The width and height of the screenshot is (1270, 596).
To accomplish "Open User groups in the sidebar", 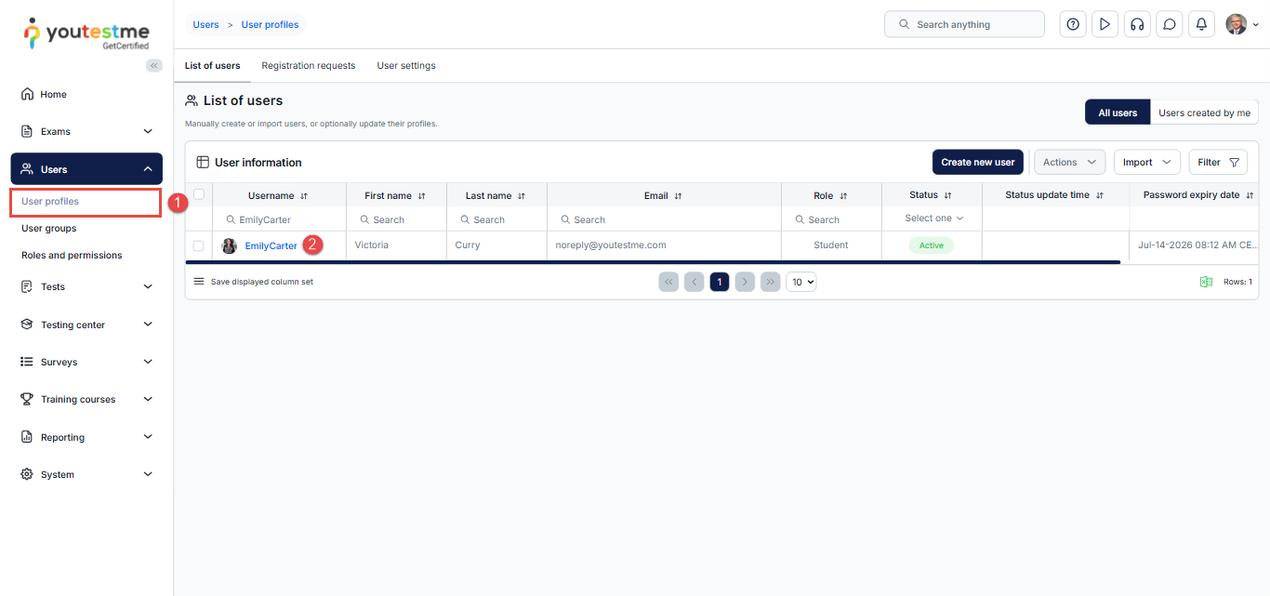I will (49, 229).
